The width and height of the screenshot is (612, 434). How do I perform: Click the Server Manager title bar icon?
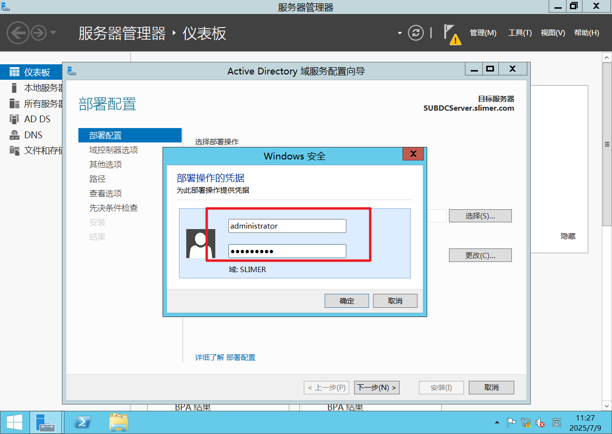point(6,6)
